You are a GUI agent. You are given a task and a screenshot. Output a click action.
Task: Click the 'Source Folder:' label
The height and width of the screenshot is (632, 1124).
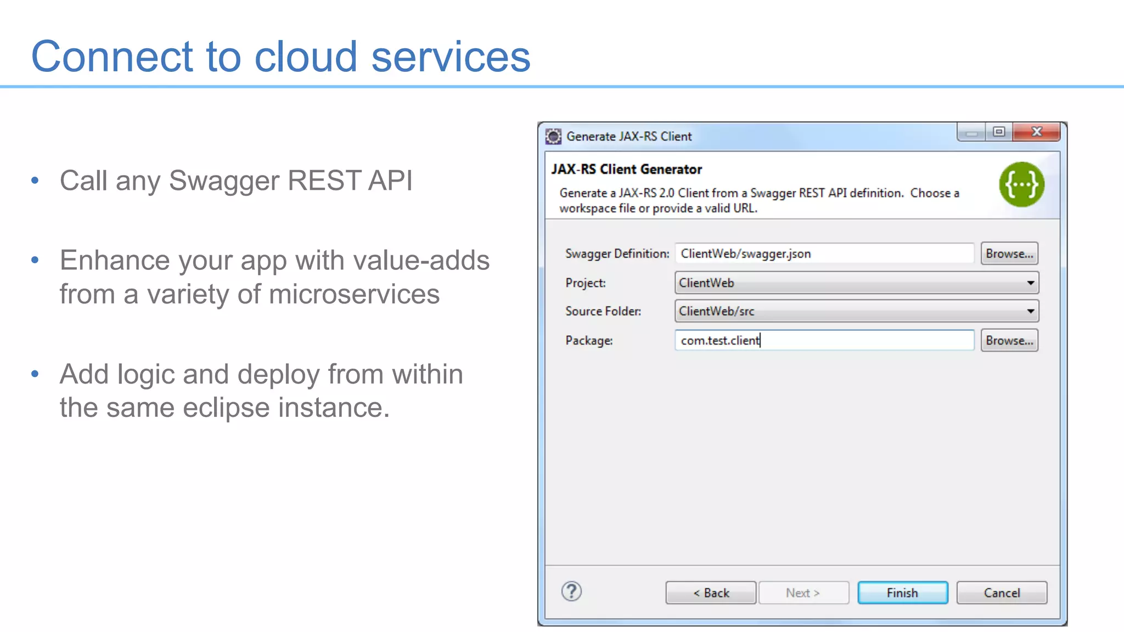pyautogui.click(x=603, y=311)
